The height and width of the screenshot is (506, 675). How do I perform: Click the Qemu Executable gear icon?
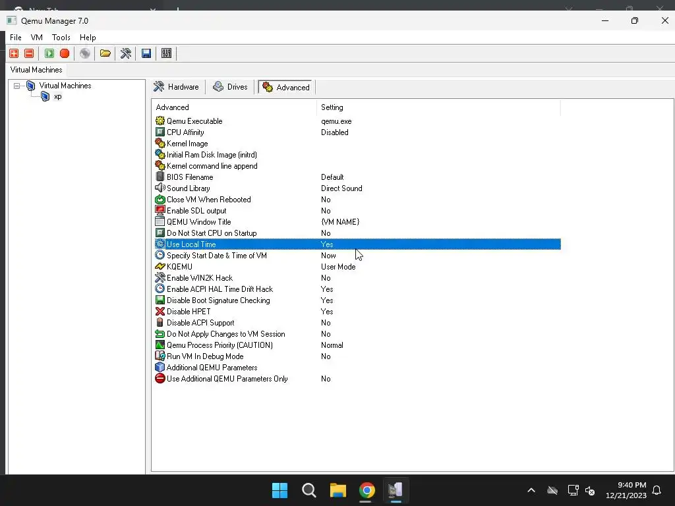[160, 121]
